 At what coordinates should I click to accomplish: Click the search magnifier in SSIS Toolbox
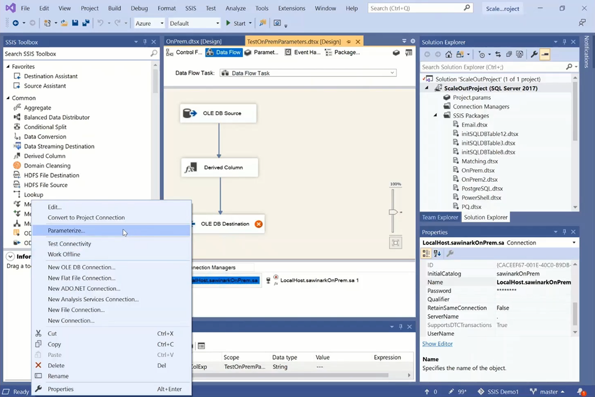click(x=154, y=54)
